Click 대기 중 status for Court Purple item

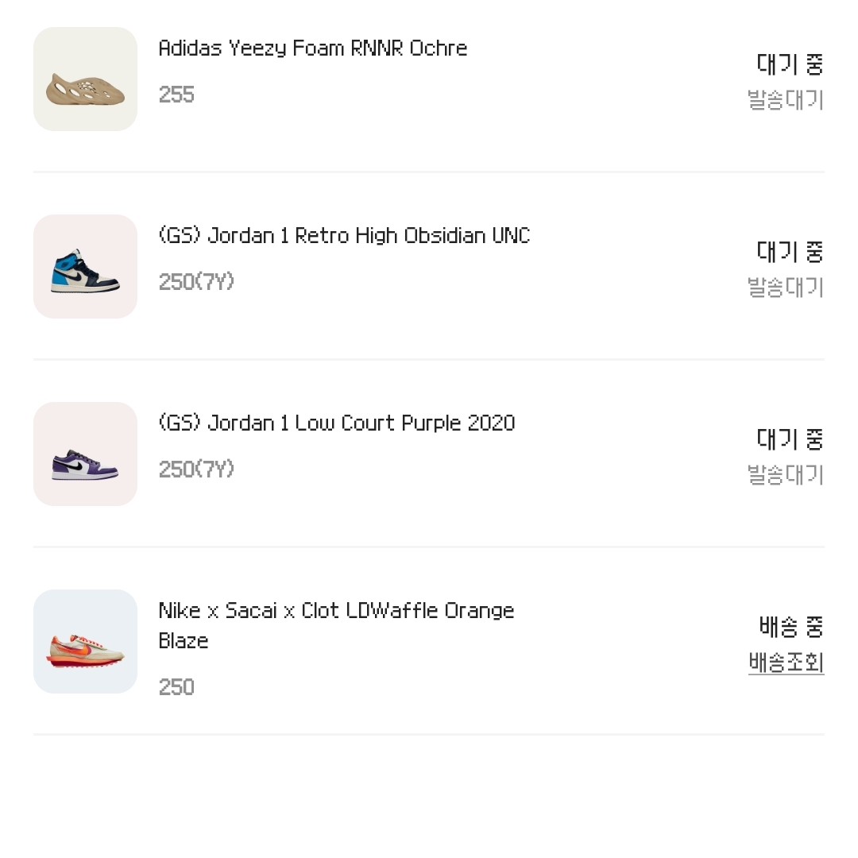click(x=790, y=439)
